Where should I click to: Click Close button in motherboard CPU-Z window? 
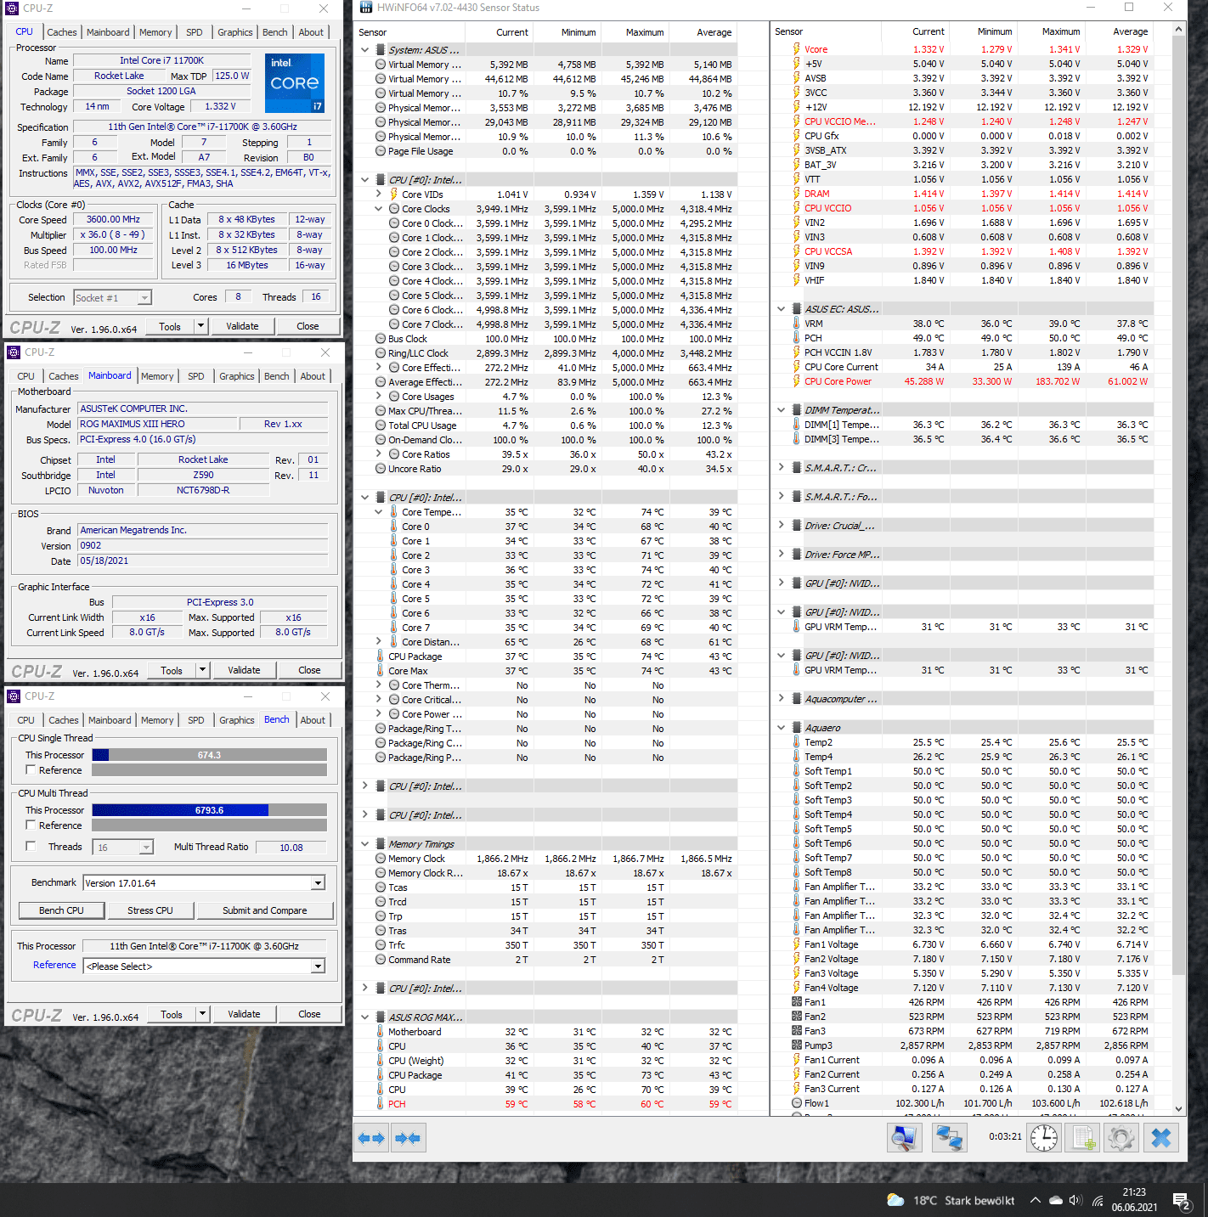[x=309, y=670]
